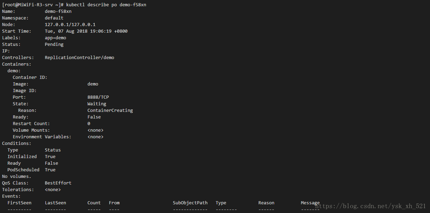Click the FirstSeen events column header
This screenshot has width=430, height=213.
pos(19,203)
